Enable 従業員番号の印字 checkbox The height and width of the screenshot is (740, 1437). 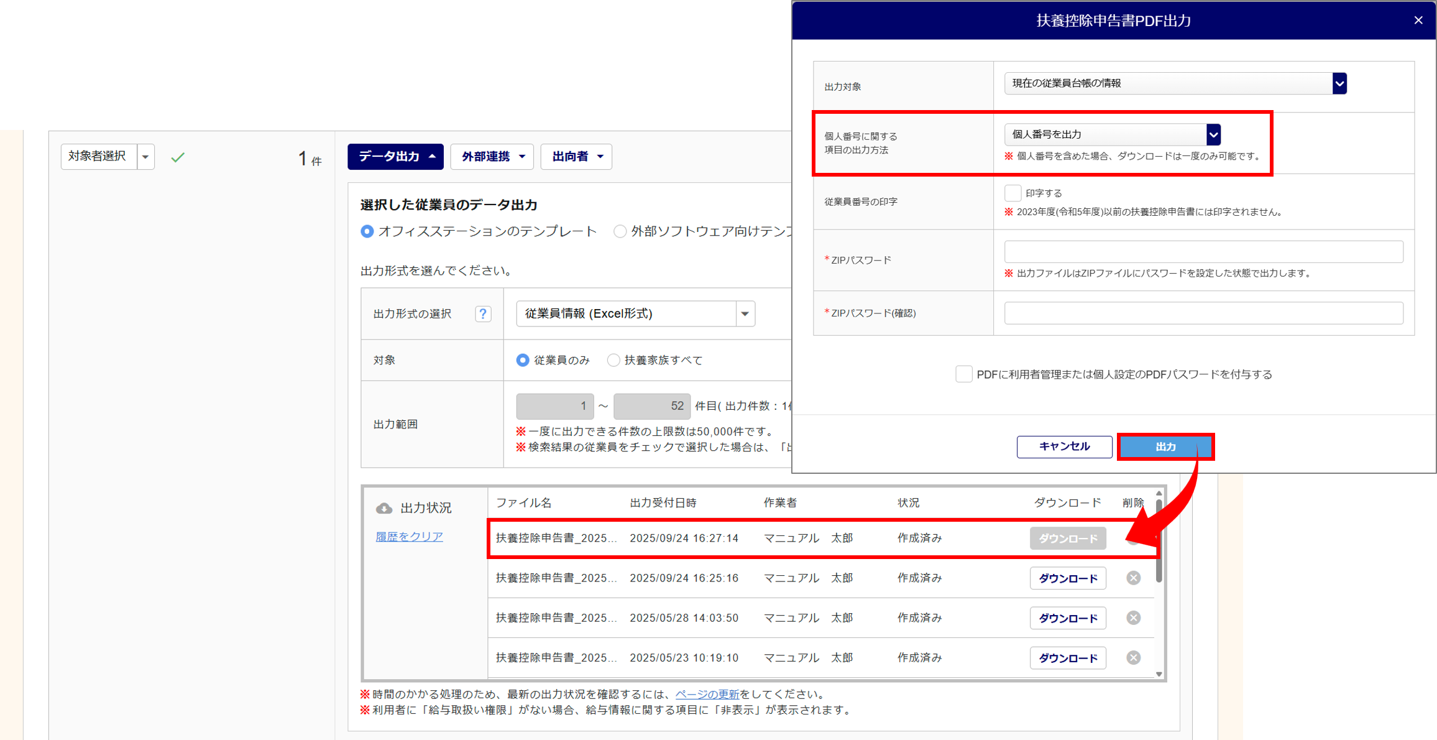[x=1012, y=193]
